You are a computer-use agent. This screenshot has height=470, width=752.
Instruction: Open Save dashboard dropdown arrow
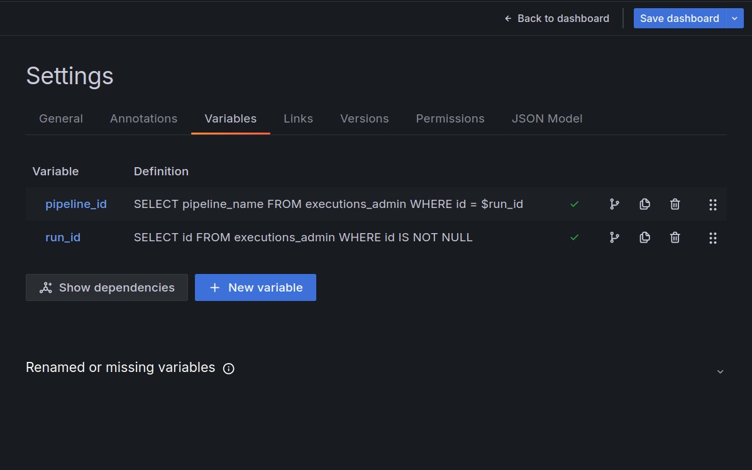coord(735,18)
